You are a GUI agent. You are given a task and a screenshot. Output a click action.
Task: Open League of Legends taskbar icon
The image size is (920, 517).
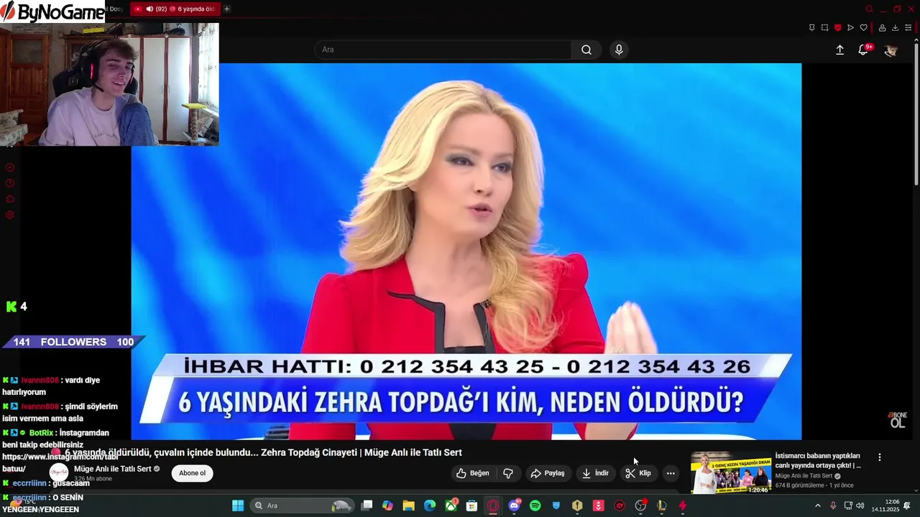[661, 506]
